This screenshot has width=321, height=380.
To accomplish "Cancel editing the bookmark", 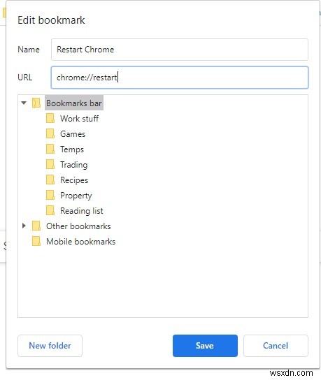I will point(276,346).
